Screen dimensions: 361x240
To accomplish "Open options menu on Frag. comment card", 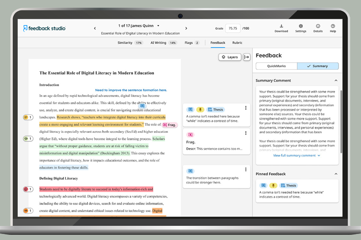I will click(245, 133).
